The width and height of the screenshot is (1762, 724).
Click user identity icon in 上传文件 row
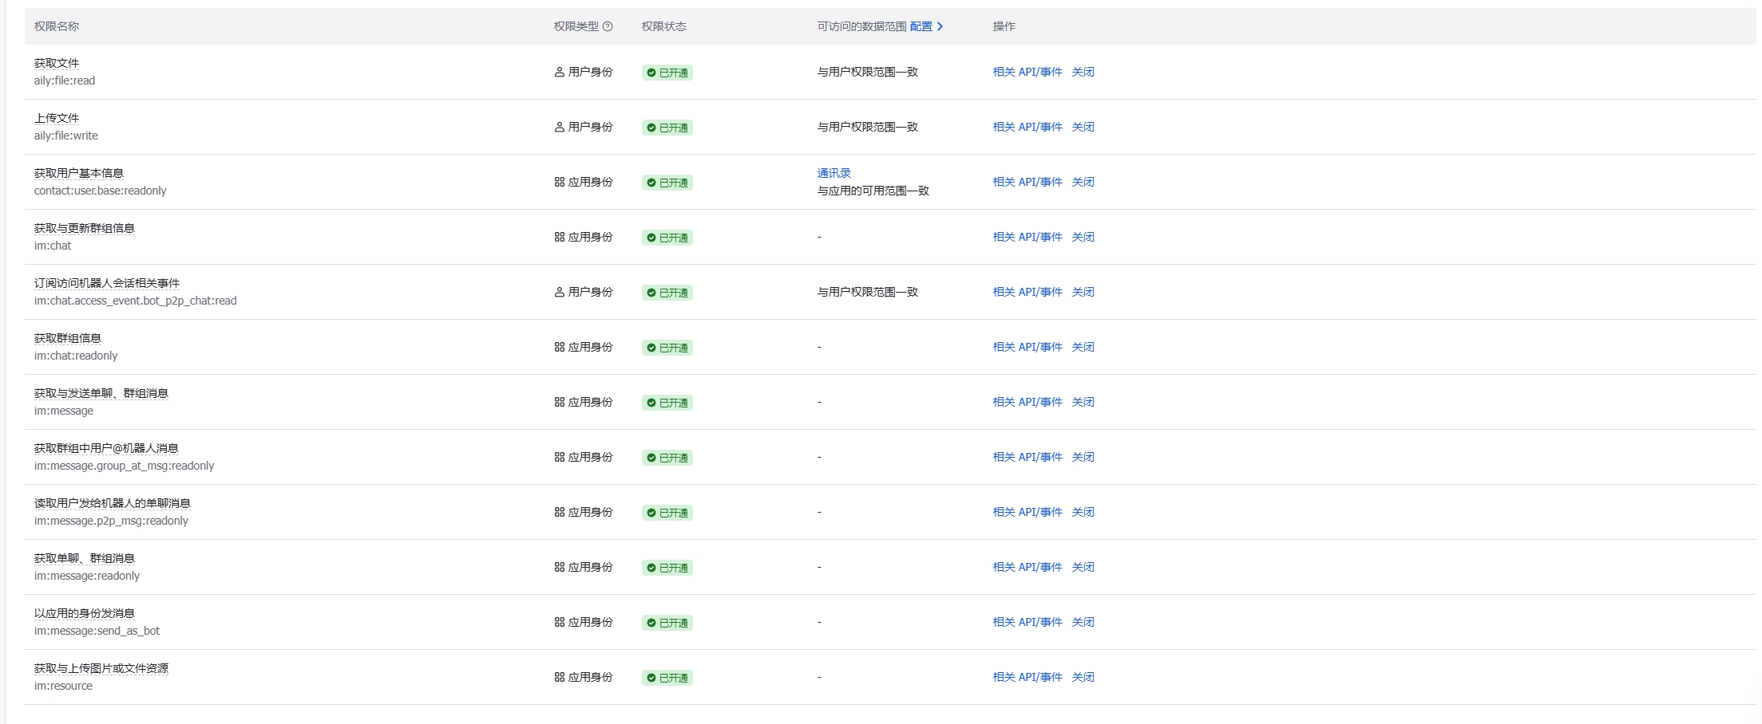(x=559, y=127)
